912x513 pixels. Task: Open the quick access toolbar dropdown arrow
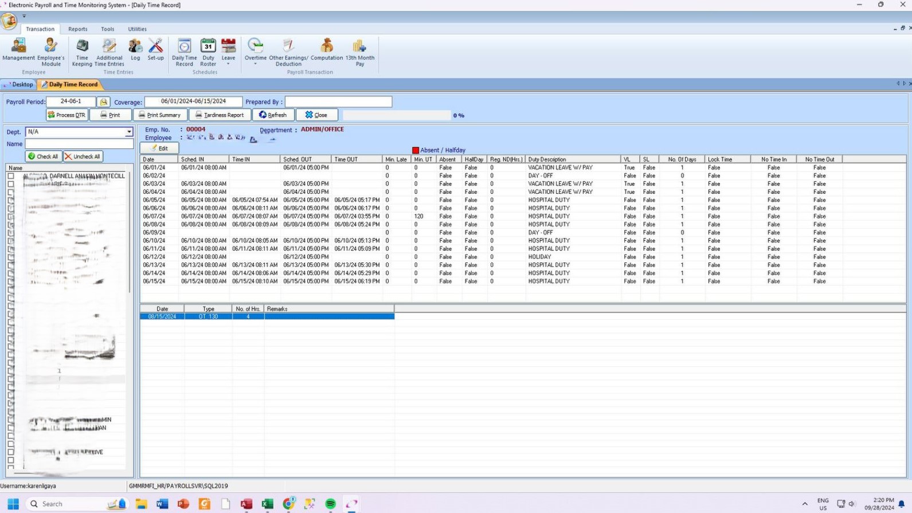tap(24, 16)
